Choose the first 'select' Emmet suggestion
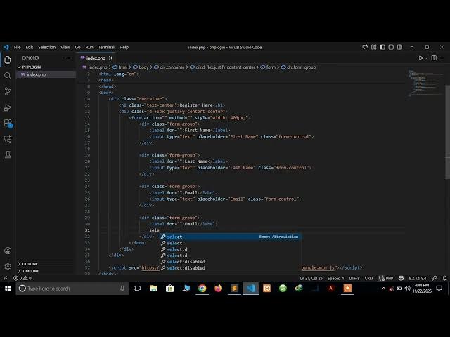 231,237
